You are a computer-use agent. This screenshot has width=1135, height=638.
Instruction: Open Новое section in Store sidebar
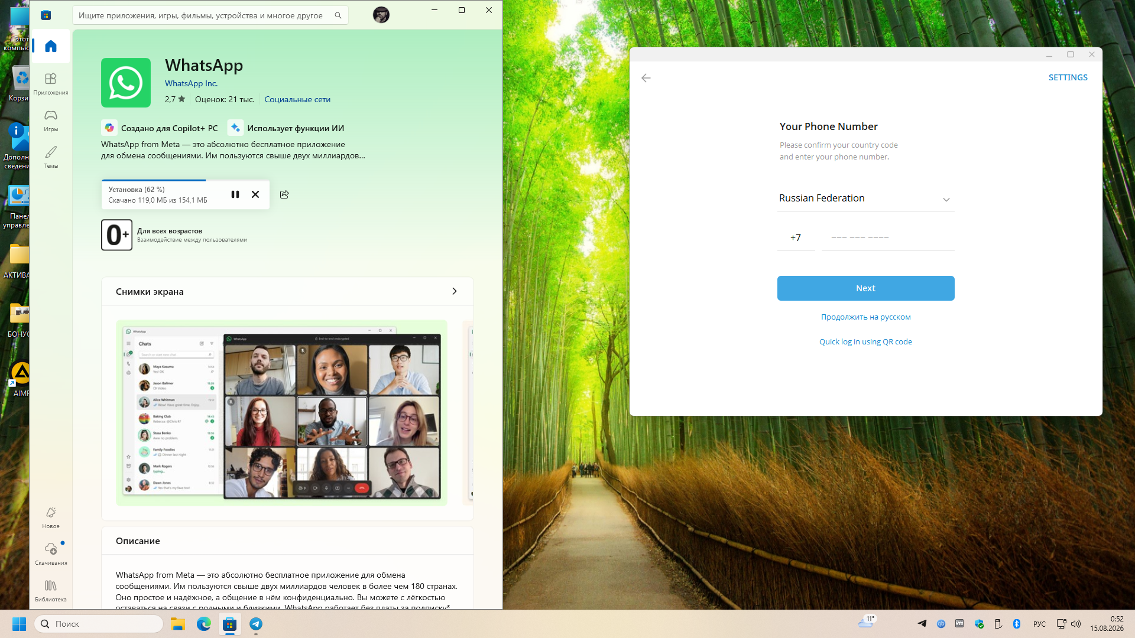pyautogui.click(x=51, y=517)
